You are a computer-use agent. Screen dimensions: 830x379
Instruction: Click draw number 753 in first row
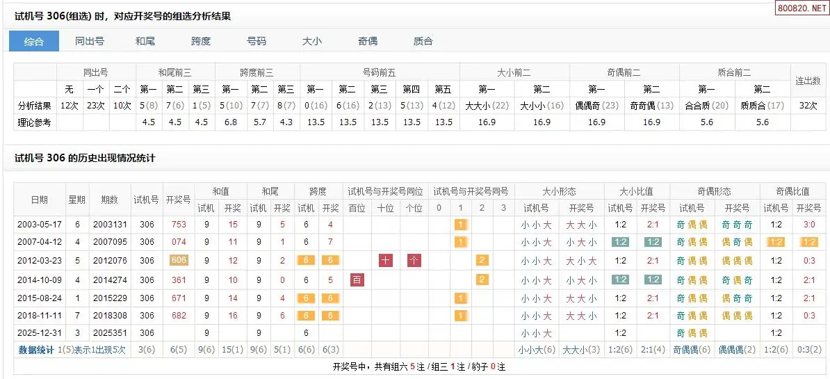pos(179,224)
